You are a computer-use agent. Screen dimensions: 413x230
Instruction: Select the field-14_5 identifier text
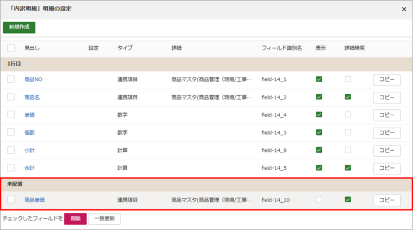coord(274,168)
